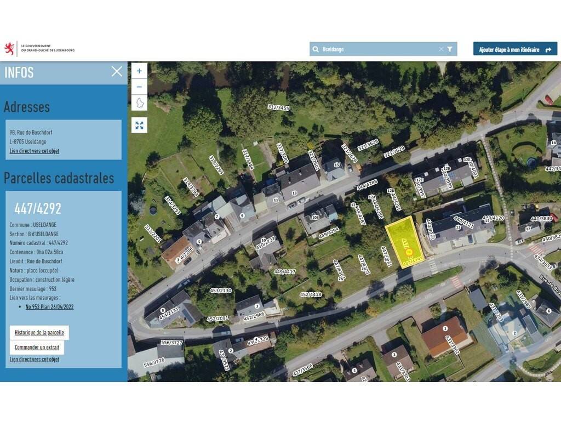Click the search field containing Useldange
Viewport: 561px width, 421px height.
[x=378, y=49]
